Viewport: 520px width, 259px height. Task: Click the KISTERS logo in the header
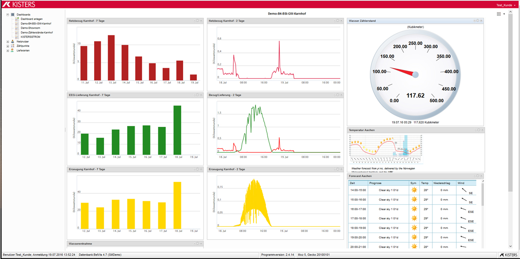click(x=18, y=4)
